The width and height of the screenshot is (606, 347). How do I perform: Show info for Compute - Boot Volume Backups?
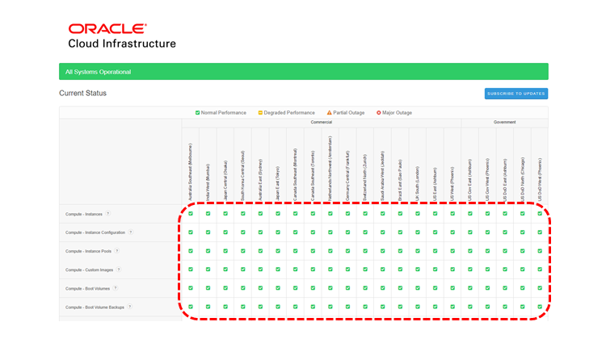coord(129,307)
